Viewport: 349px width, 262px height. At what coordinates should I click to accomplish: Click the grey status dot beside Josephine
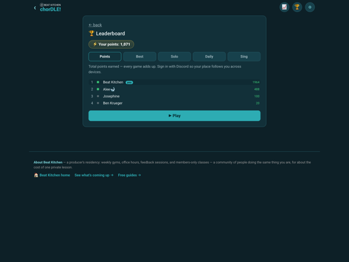(x=98, y=96)
